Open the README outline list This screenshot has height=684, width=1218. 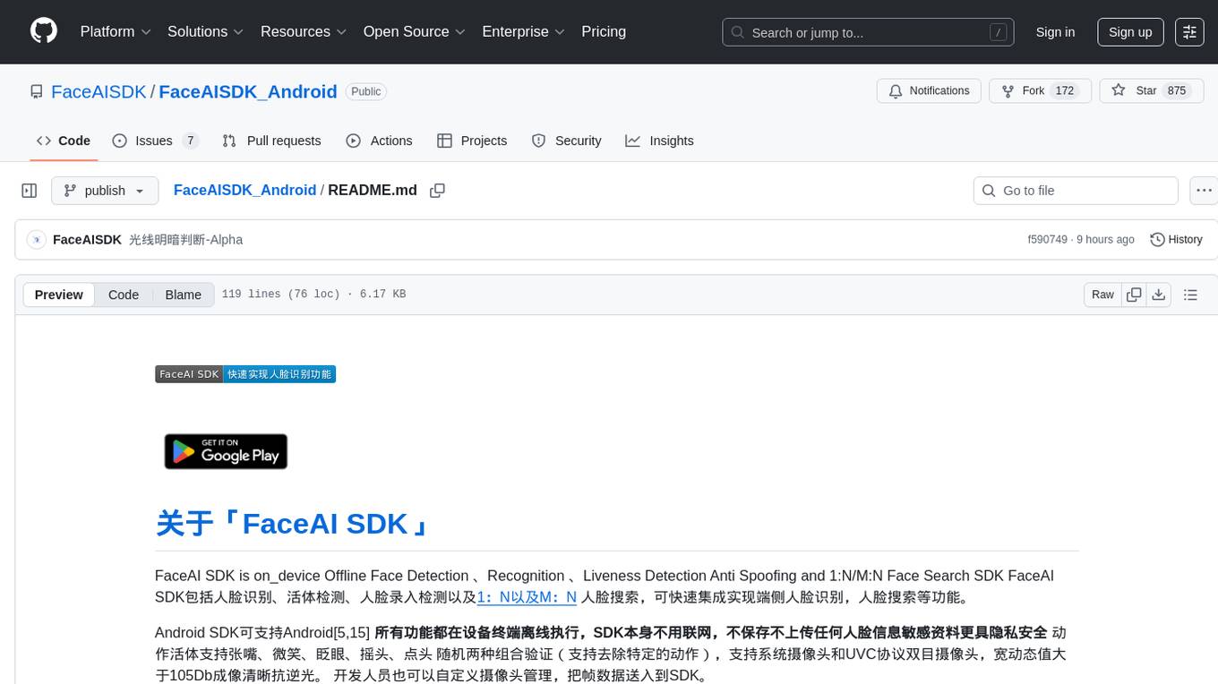pyautogui.click(x=1190, y=295)
